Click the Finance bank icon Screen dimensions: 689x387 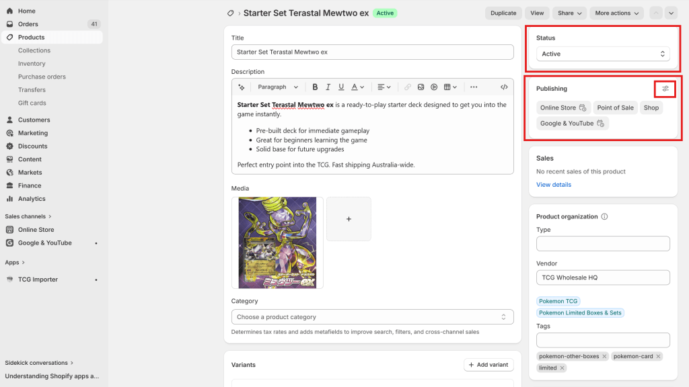(x=9, y=185)
